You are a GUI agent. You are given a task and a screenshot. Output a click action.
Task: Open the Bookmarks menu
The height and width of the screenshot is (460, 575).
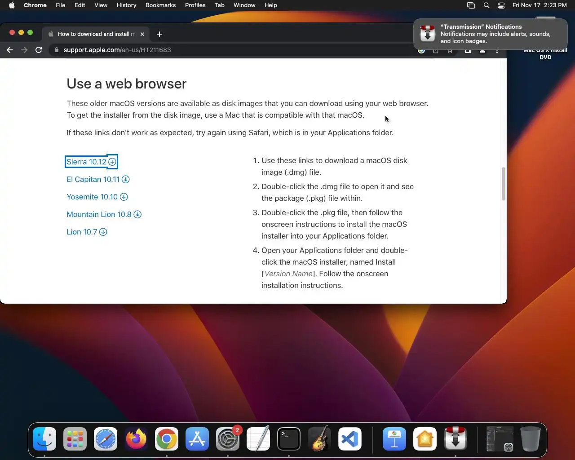coord(160,5)
